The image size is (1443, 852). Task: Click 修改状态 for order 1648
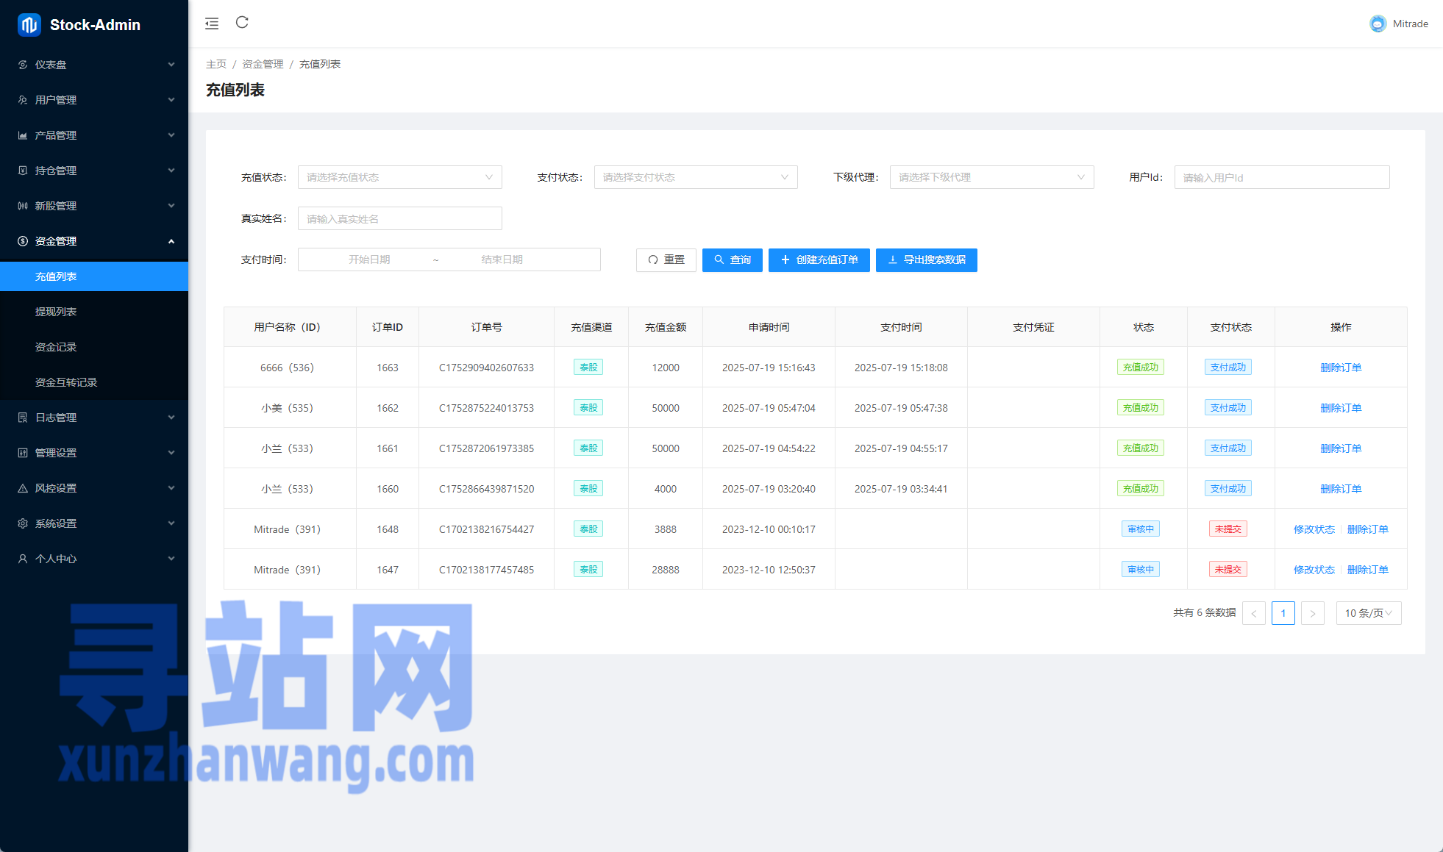pyautogui.click(x=1314, y=529)
